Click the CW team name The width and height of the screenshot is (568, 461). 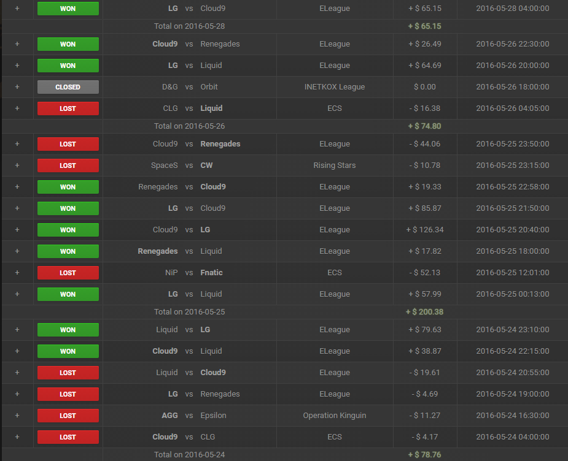206,166
